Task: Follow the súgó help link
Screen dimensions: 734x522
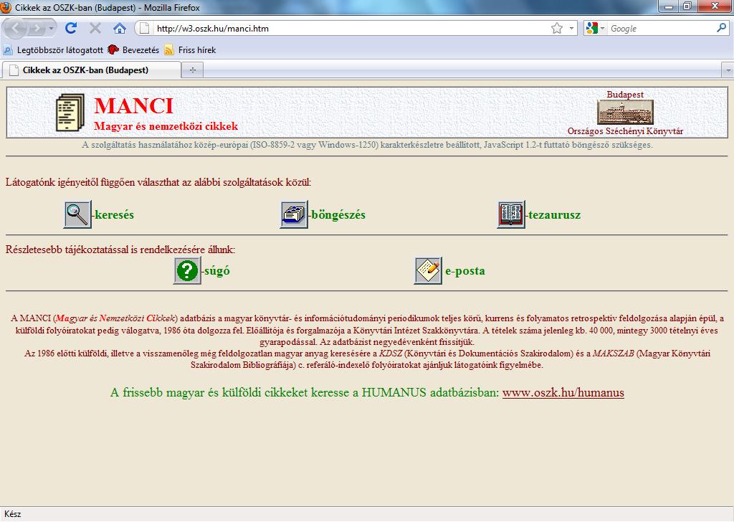Action: coord(217,270)
